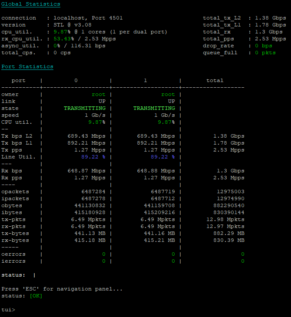
Task: Click port 1 ibytes 415209216
Action: 159,212
